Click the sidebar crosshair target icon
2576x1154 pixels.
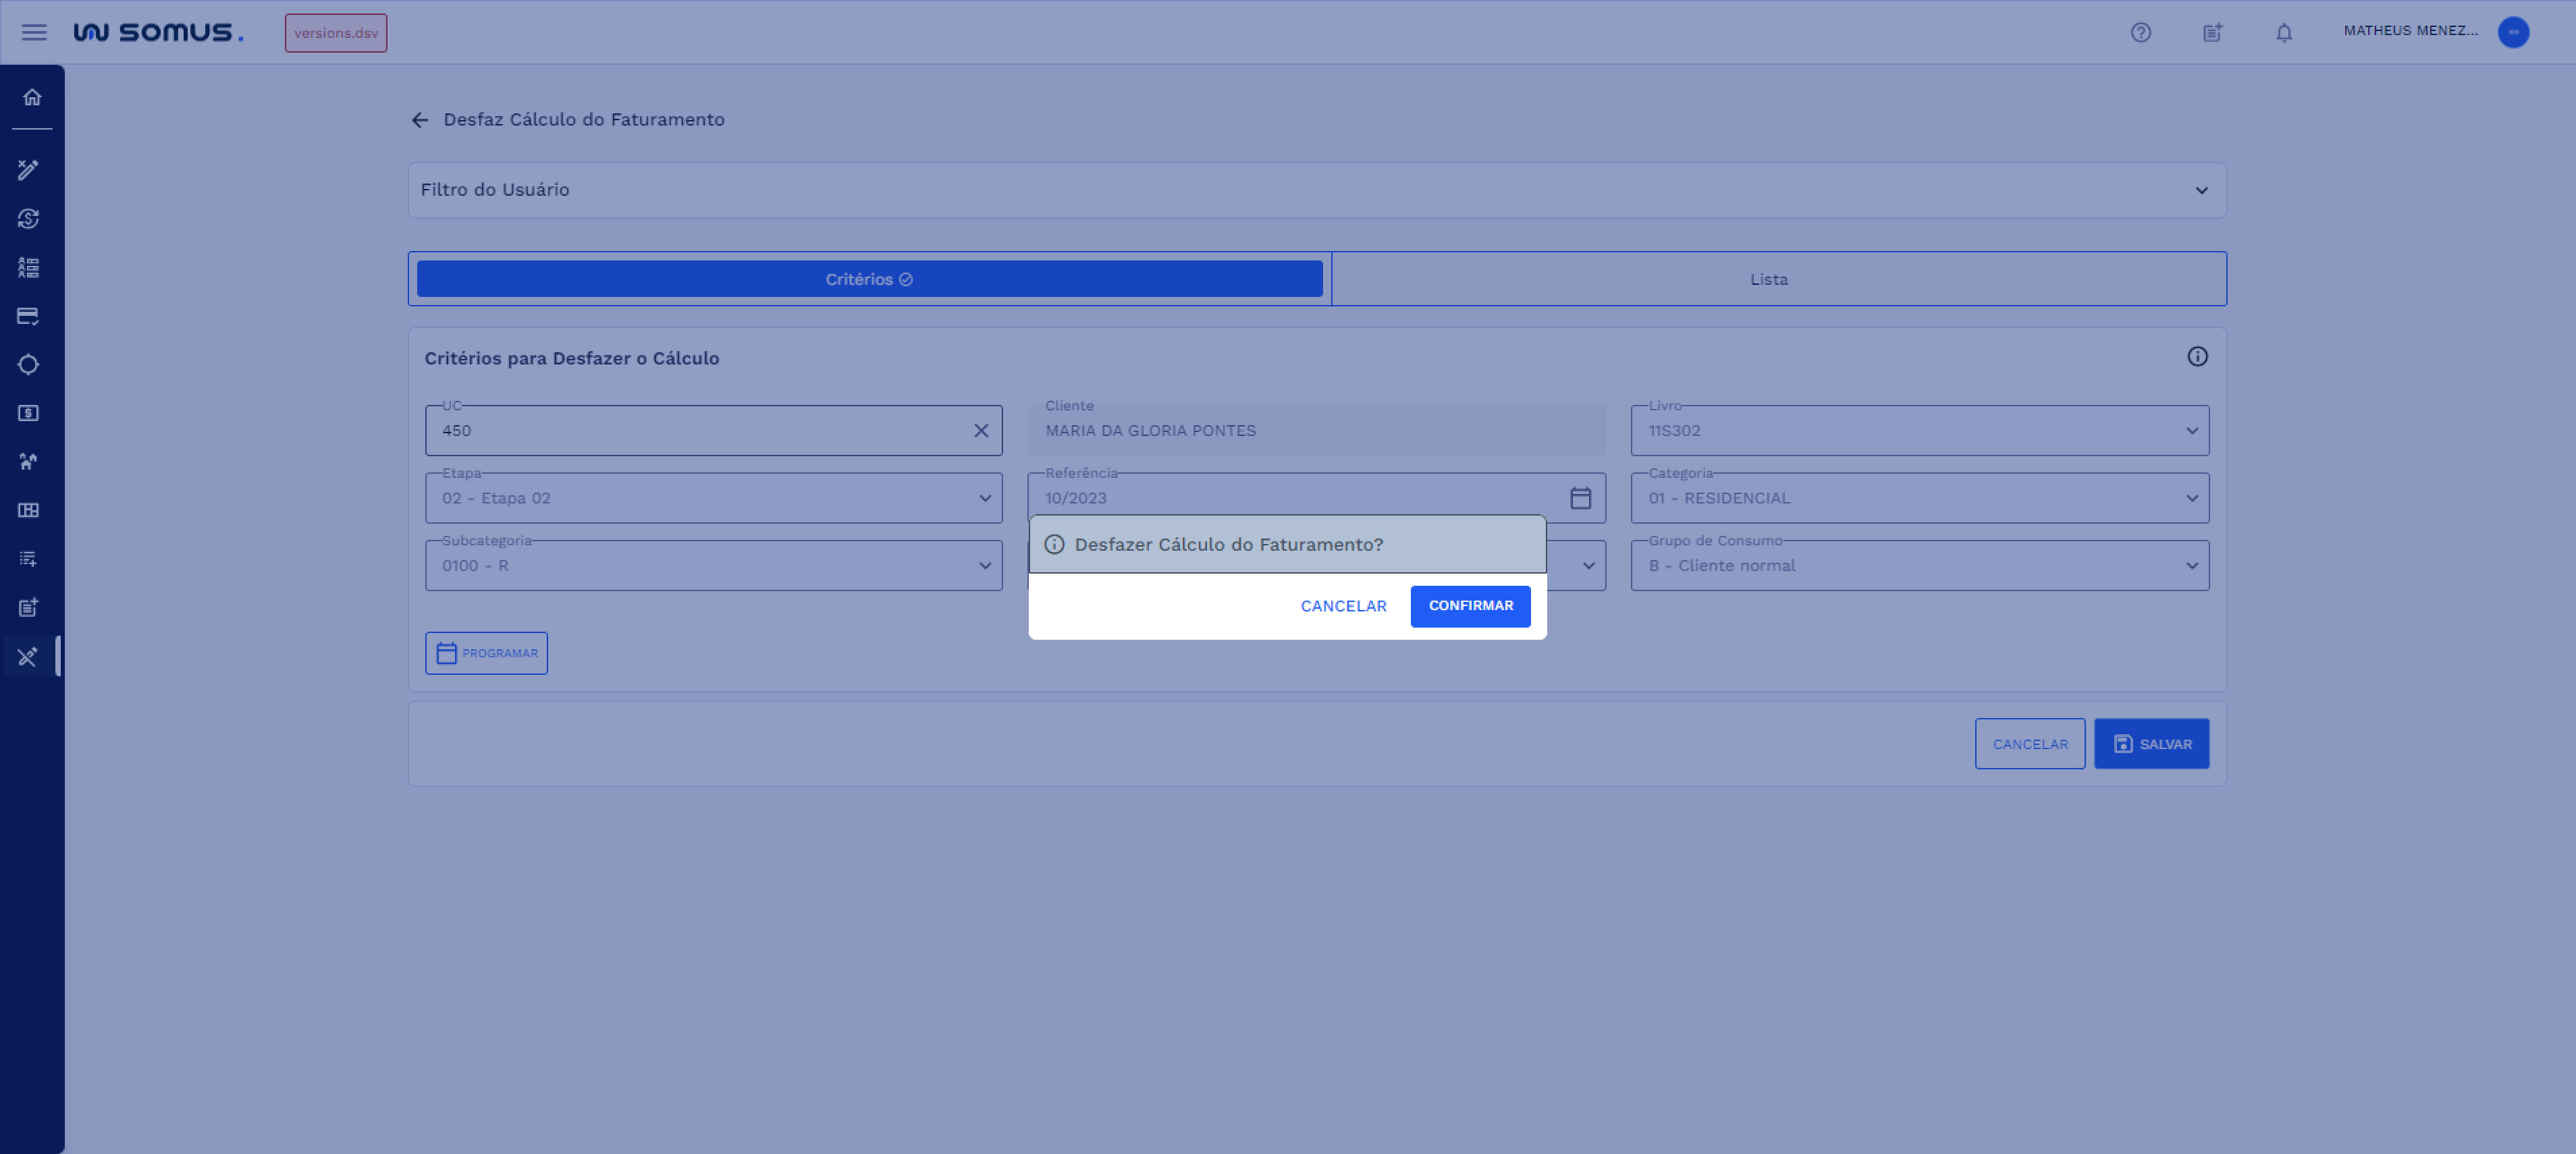29,365
